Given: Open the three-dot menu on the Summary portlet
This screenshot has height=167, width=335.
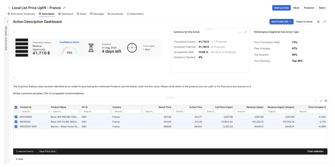Looking at the screenshot, I should [240, 32].
